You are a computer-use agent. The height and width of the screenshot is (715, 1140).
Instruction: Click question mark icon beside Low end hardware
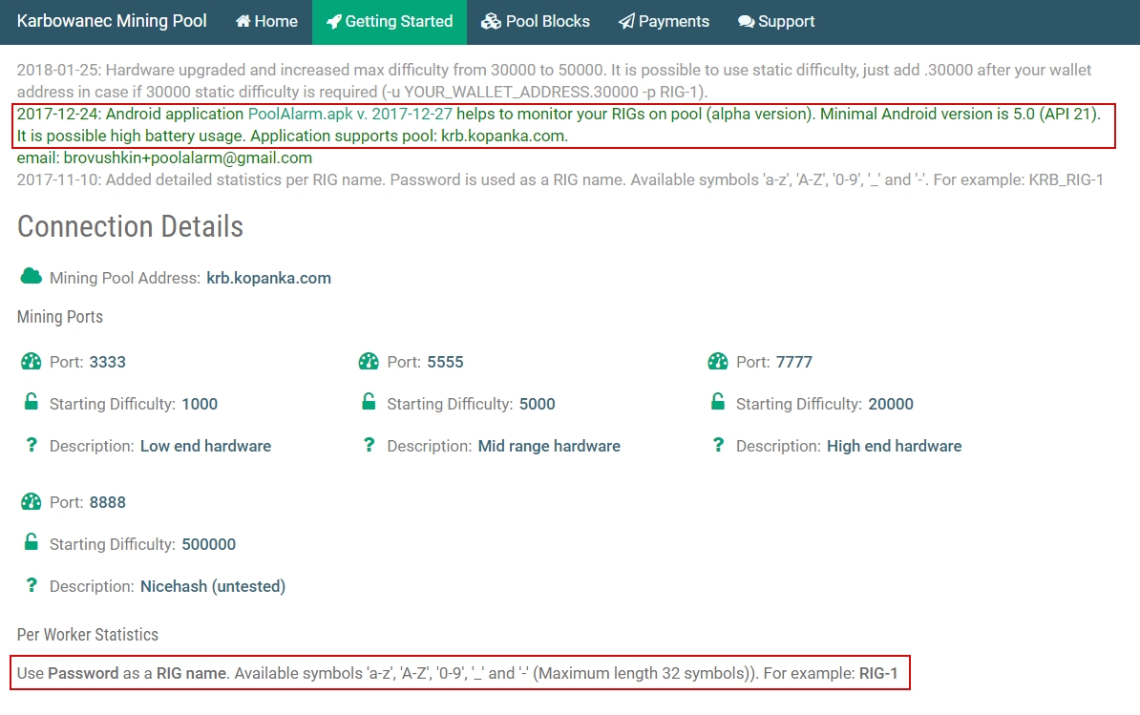[32, 445]
